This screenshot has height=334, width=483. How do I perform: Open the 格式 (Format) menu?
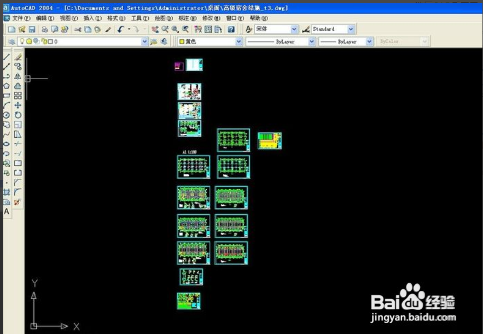click(116, 19)
